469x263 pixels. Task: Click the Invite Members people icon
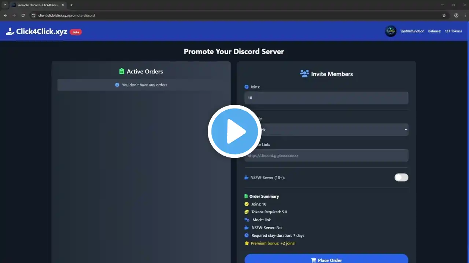tap(304, 74)
